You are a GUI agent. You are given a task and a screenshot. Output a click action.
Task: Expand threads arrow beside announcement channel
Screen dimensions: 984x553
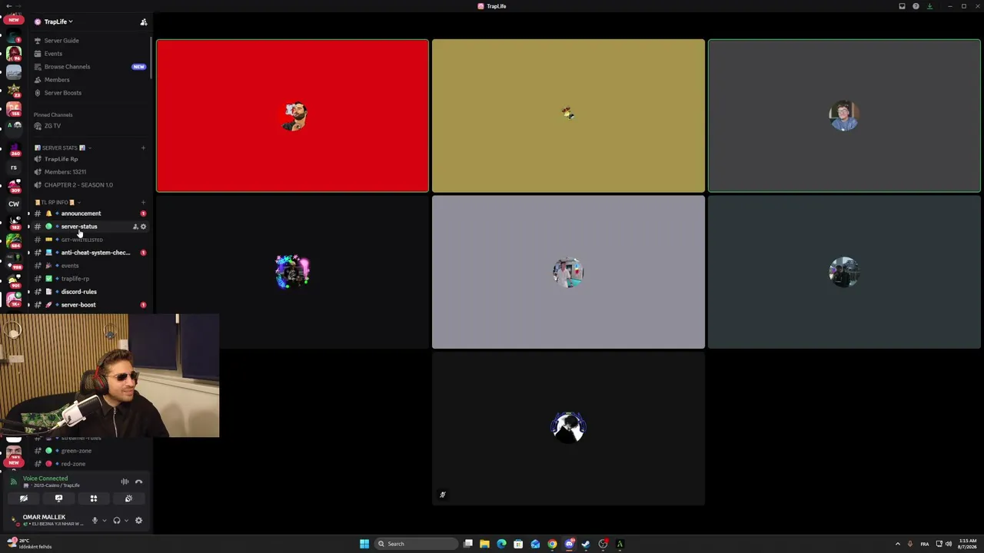(29, 214)
